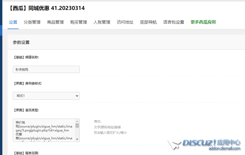The height and width of the screenshot is (155, 245).
Task: Click the 文字|图标地址|链接 format hint
Action: click(107, 127)
